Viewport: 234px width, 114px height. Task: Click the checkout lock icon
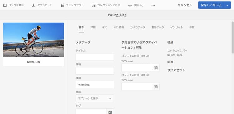(62, 5)
